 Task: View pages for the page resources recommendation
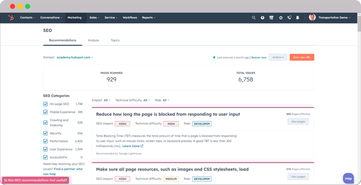(298, 176)
